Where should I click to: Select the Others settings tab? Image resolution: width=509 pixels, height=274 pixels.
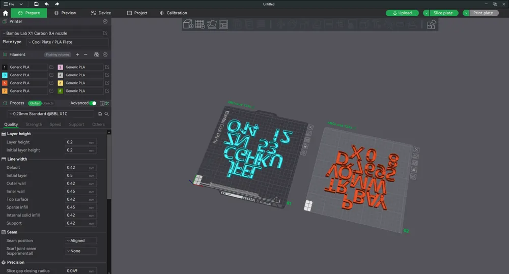coord(98,125)
